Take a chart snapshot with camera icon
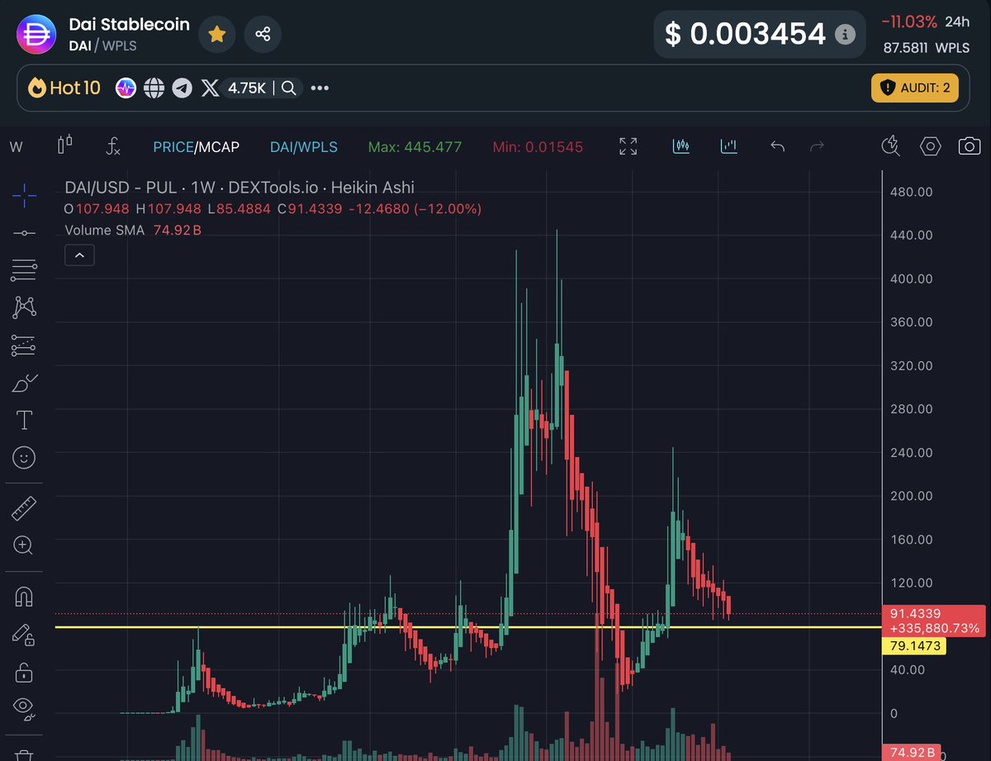The image size is (991, 761). tap(970, 147)
